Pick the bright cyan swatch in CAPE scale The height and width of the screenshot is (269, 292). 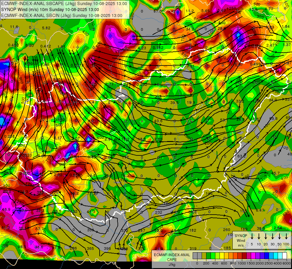pos(276,256)
